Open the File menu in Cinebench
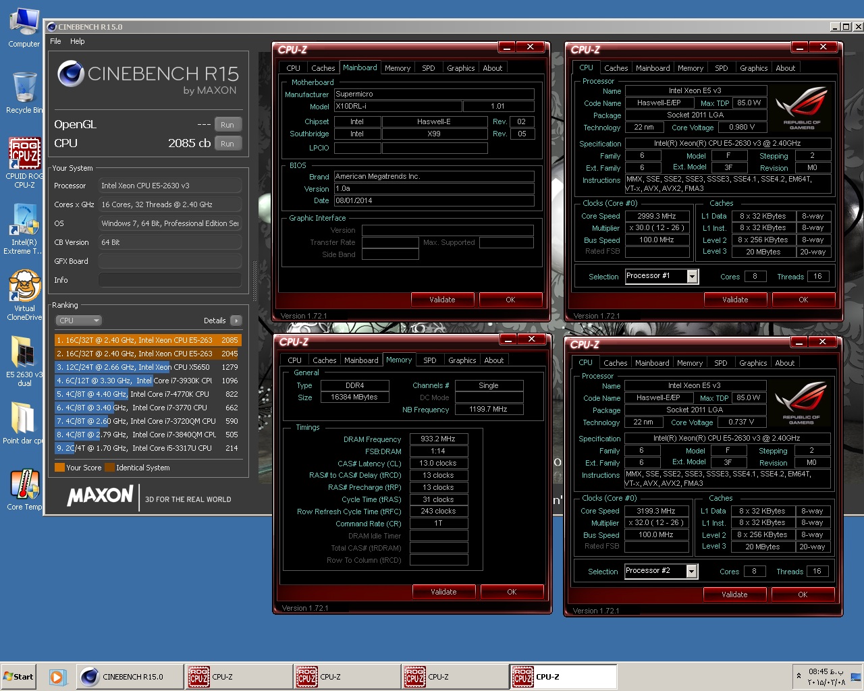The image size is (864, 691). 55,41
